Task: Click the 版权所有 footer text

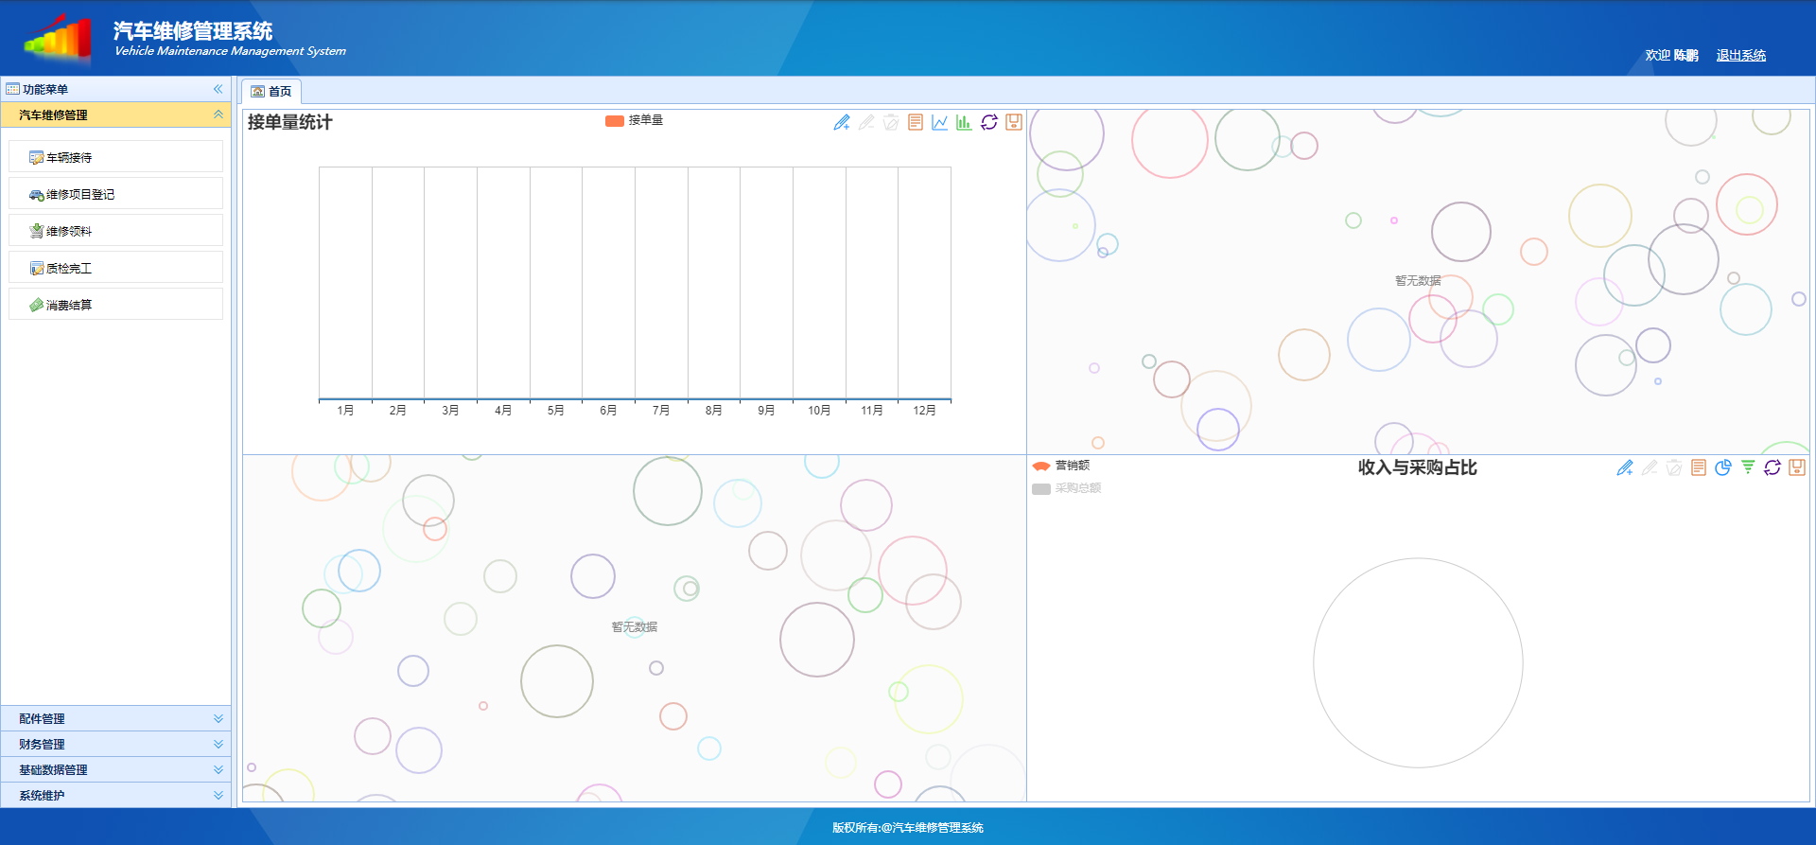Action: click(908, 827)
